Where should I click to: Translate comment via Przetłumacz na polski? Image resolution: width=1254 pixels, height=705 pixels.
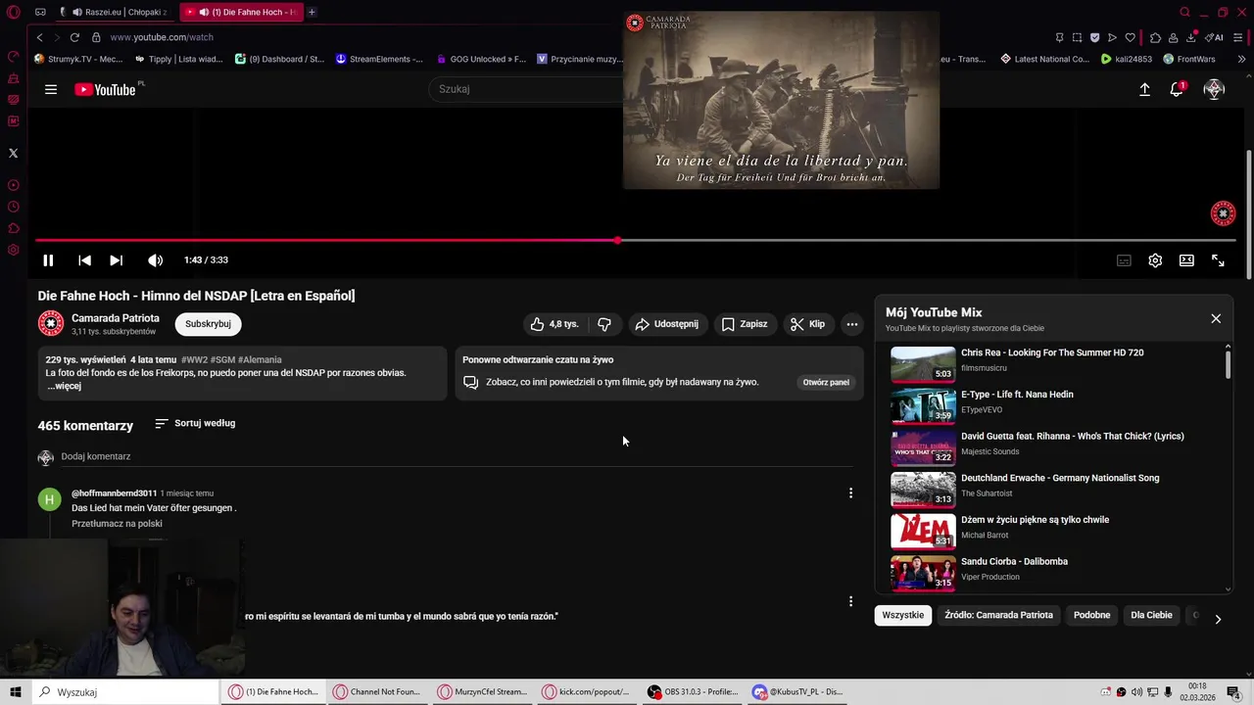[x=117, y=524]
